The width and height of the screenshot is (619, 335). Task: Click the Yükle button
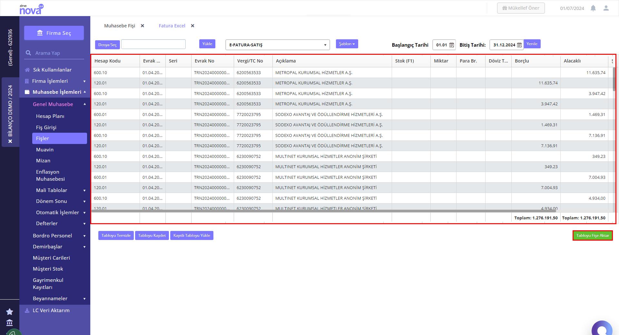coord(207,44)
